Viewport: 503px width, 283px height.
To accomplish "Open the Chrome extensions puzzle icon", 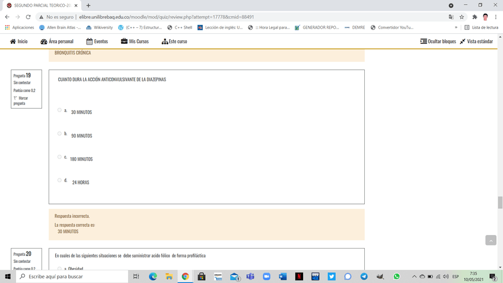I will point(475,17).
